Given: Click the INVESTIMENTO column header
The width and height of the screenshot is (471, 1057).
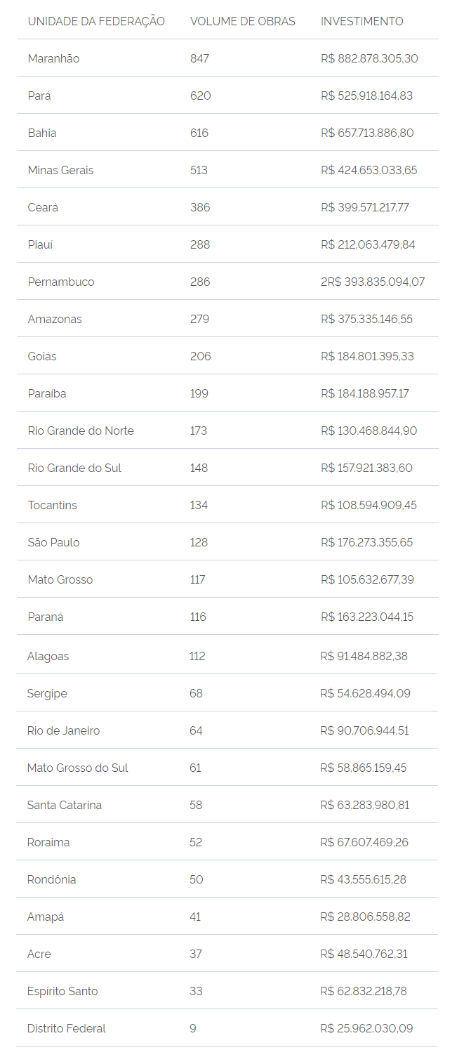Looking at the screenshot, I should click(x=362, y=21).
